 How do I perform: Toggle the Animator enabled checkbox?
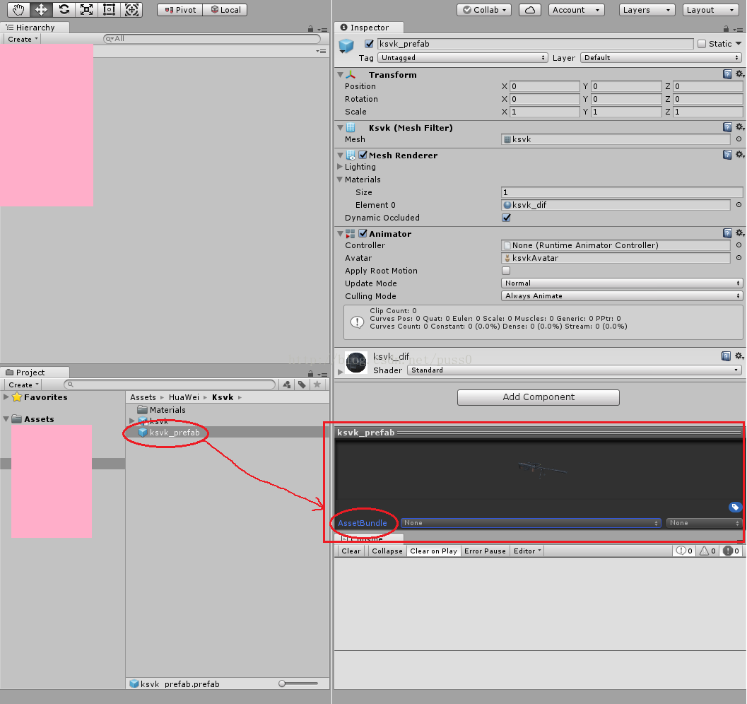pyautogui.click(x=363, y=233)
